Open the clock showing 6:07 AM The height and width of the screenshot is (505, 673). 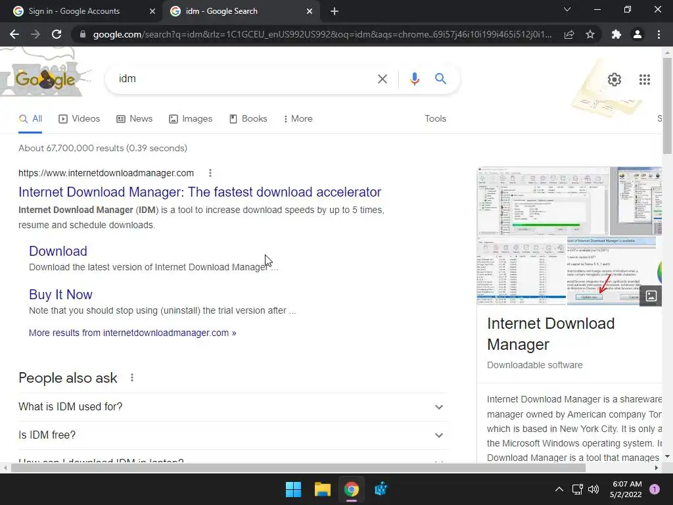[626, 489]
